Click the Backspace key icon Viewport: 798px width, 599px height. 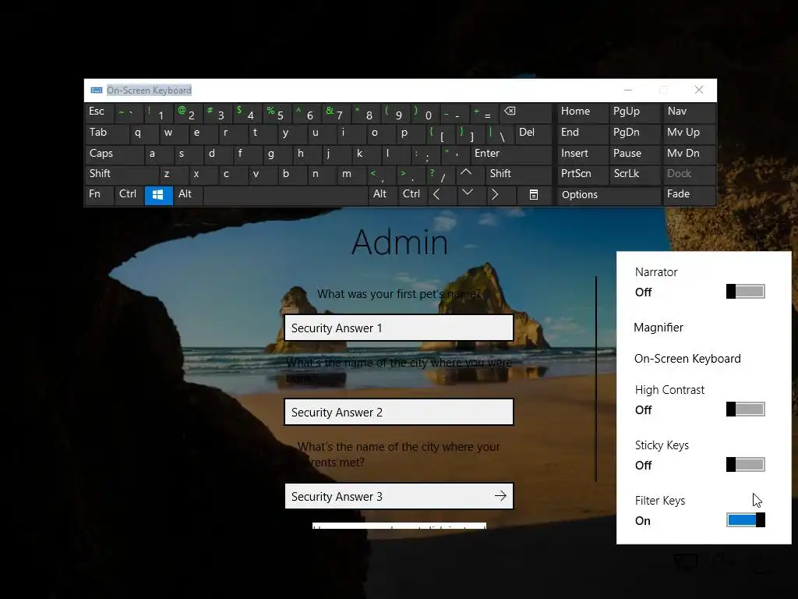pyautogui.click(x=526, y=112)
